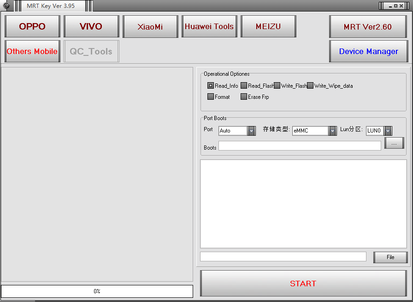Click the application icon in the title bar
This screenshot has width=413, height=302.
[x=6, y=5]
